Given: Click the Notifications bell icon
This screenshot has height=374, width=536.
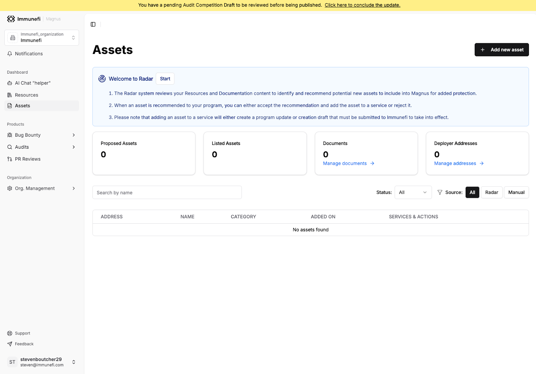Looking at the screenshot, I should click(x=10, y=54).
